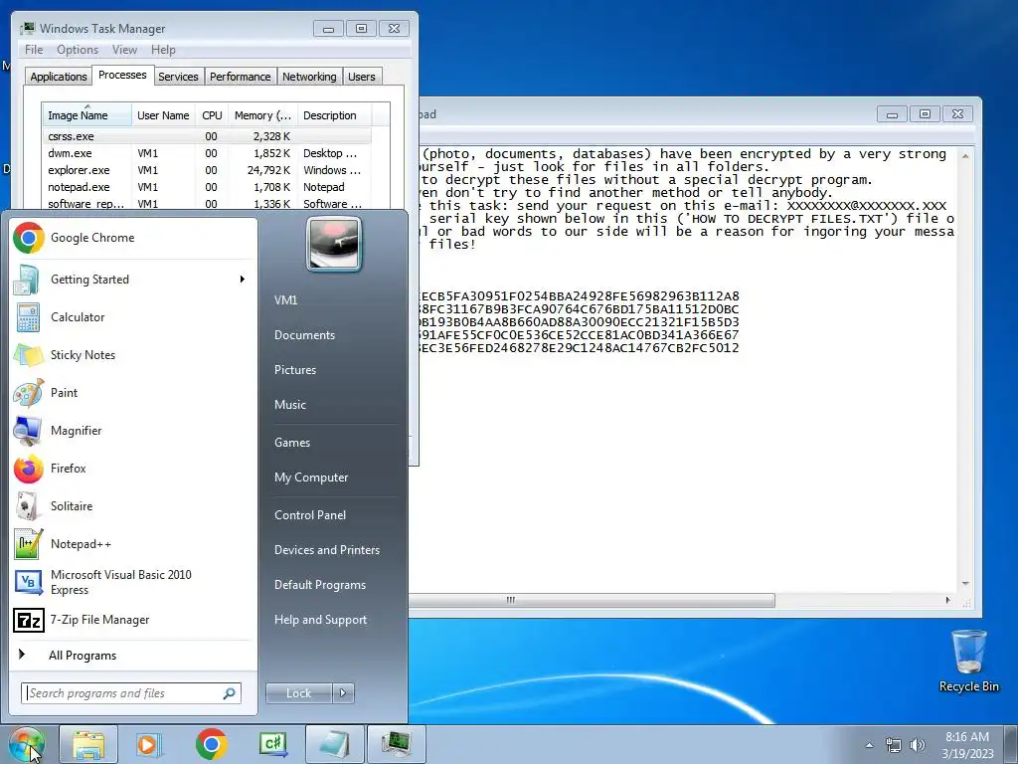Open VM1 user folder link
This screenshot has width=1018, height=764.
tap(285, 300)
